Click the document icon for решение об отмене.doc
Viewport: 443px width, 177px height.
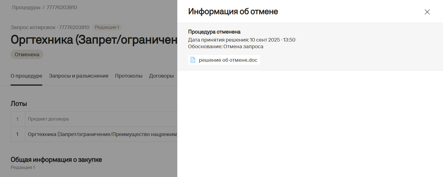click(x=193, y=60)
